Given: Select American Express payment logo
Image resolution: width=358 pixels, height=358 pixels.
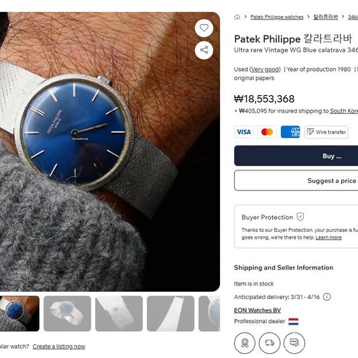Looking at the screenshot, I should [290, 132].
